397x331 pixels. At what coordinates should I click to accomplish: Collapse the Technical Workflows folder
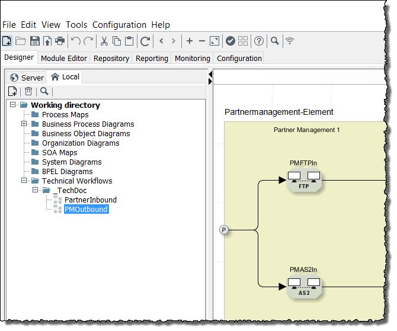[24, 181]
